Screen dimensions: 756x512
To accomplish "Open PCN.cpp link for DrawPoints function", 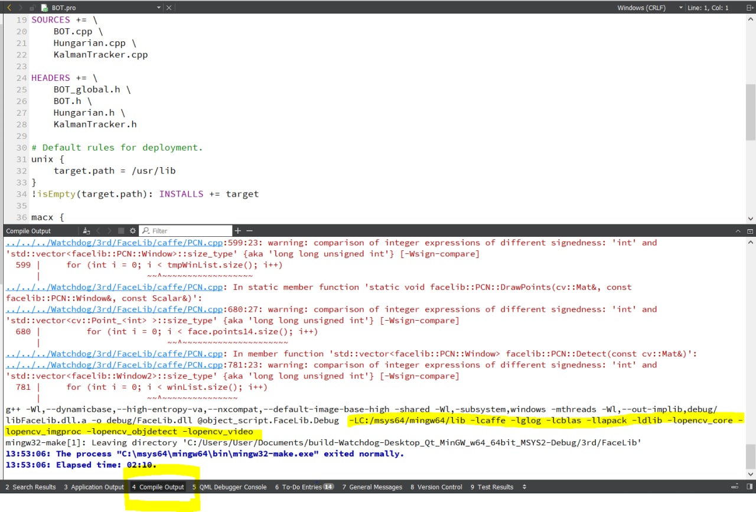I will (115, 287).
